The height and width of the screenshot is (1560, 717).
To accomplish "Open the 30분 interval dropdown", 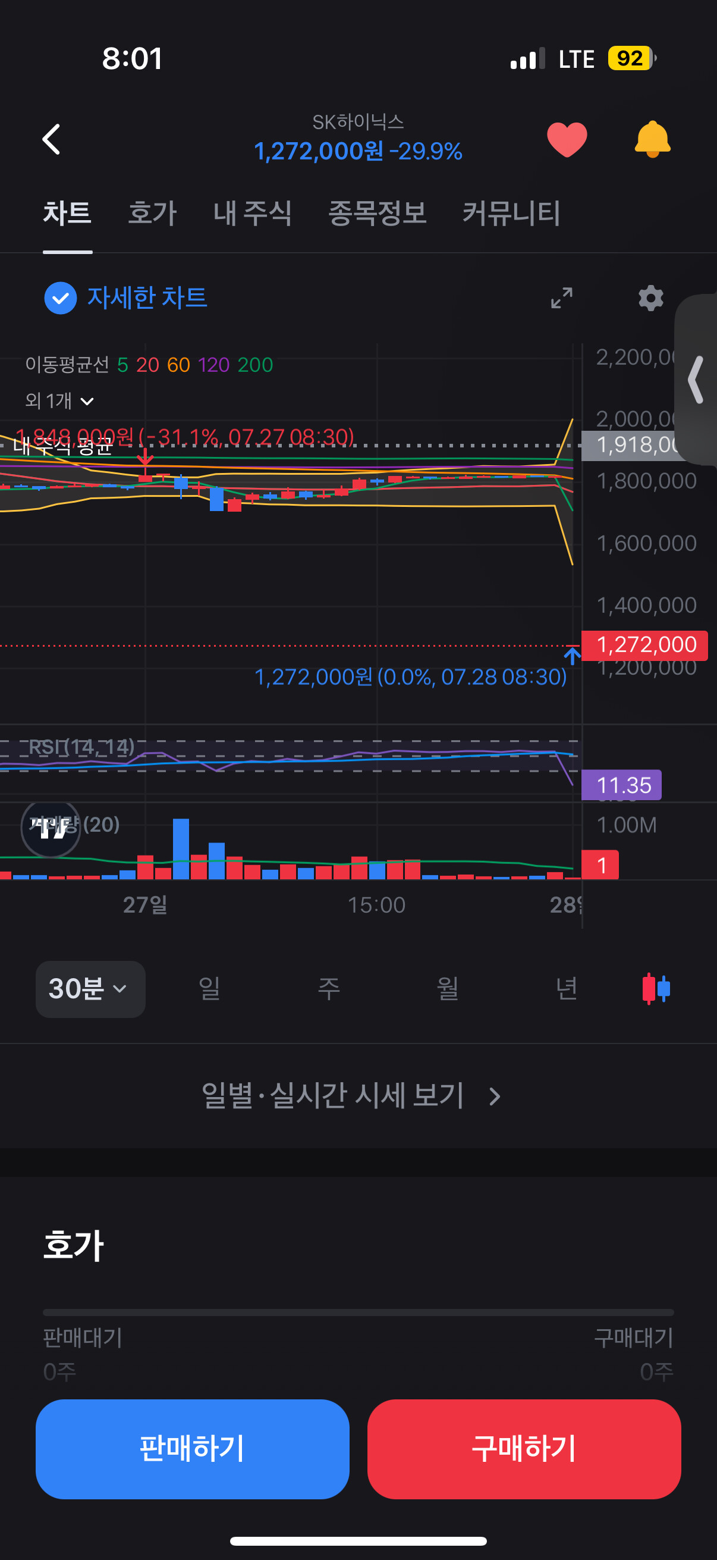I will [x=90, y=989].
